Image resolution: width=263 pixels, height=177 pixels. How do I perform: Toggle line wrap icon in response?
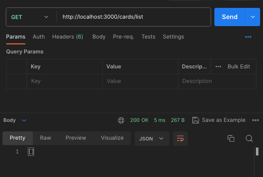(x=180, y=138)
